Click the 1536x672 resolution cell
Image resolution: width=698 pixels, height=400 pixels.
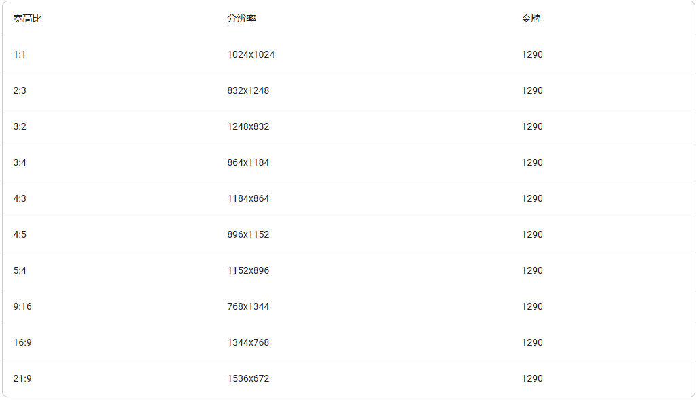click(248, 378)
